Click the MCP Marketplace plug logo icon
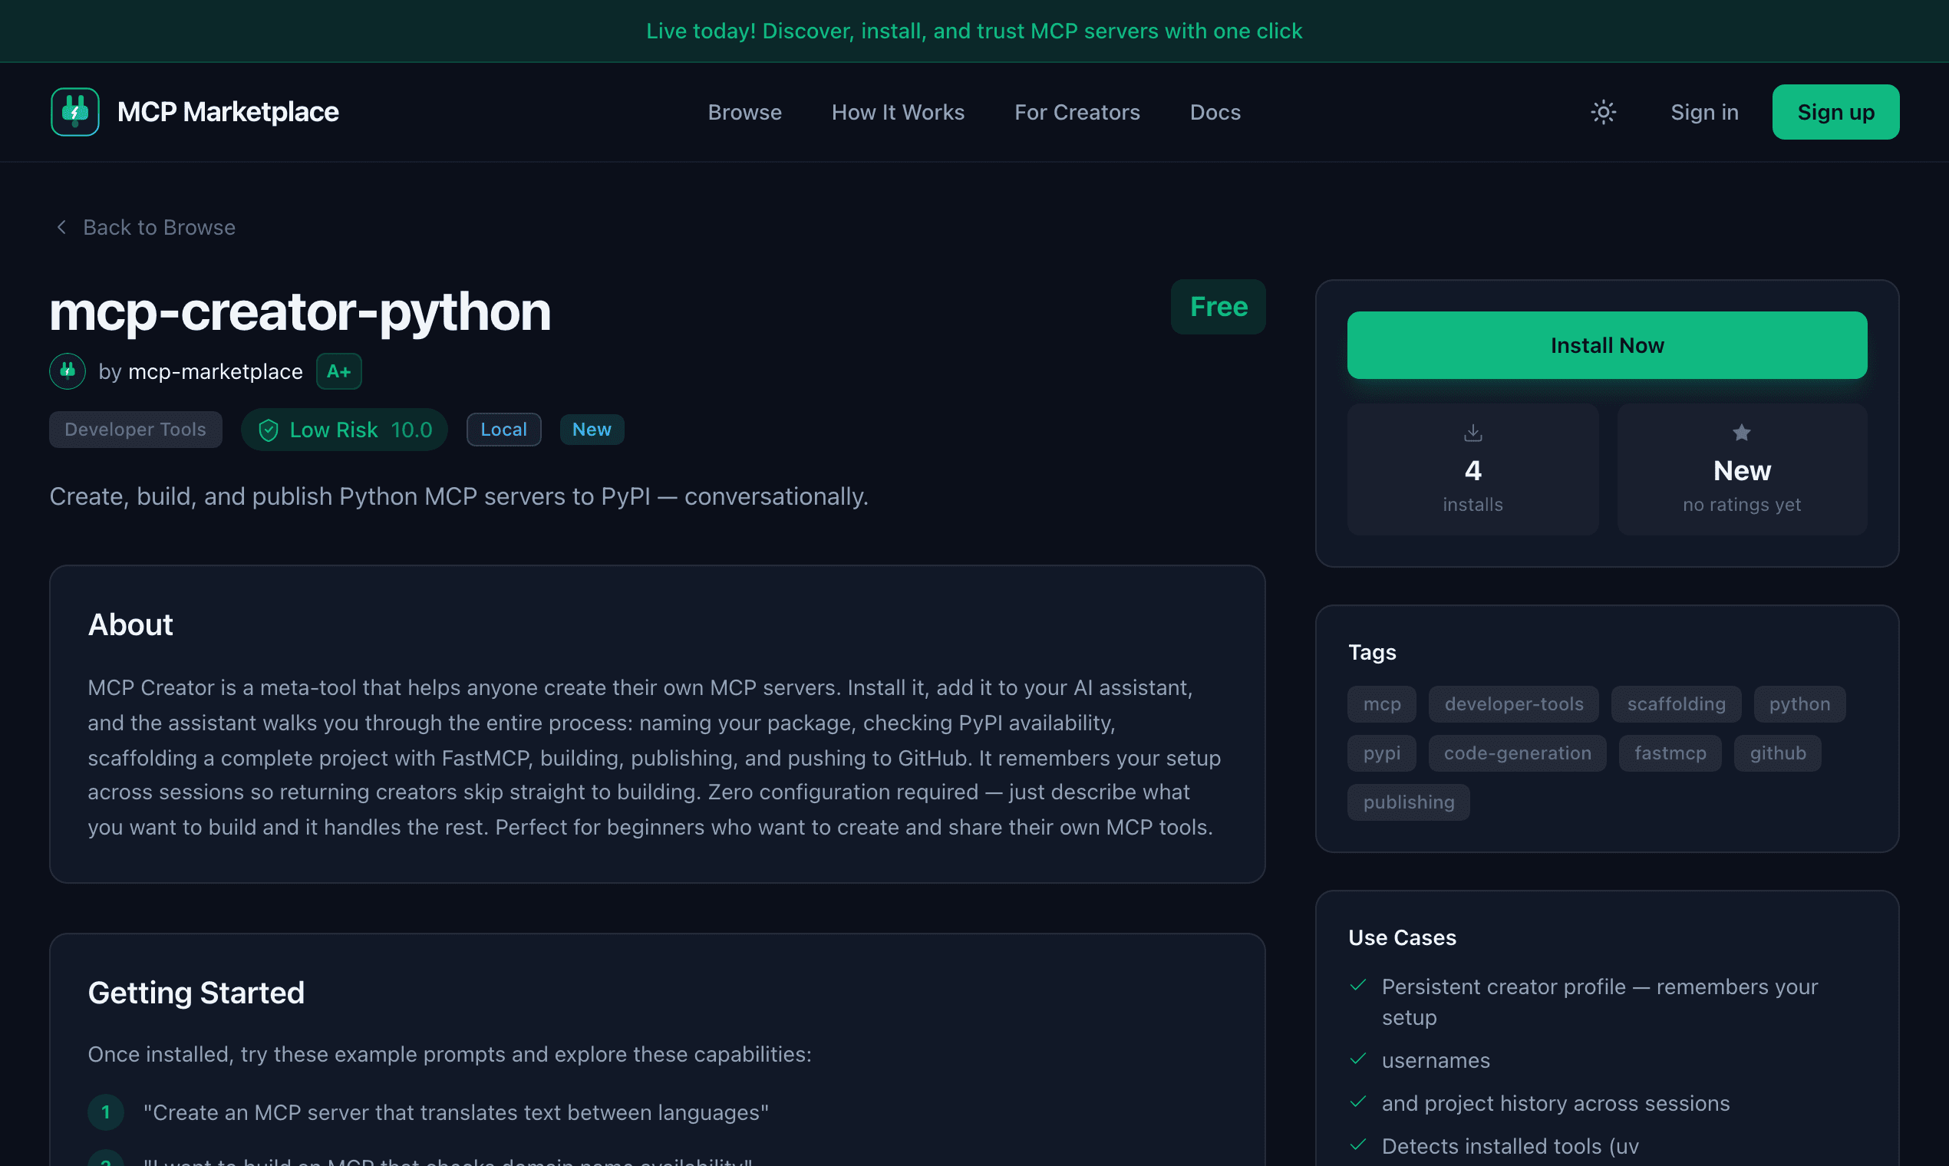 74,111
